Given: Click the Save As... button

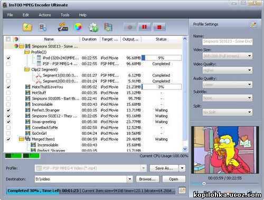Looking at the screenshot, I should click(164, 168).
